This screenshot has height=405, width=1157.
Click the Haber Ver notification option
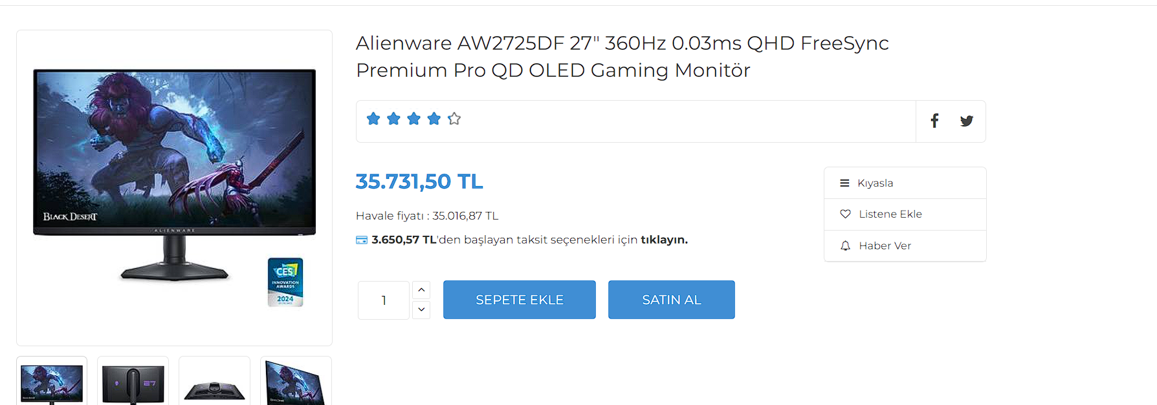pyautogui.click(x=885, y=246)
